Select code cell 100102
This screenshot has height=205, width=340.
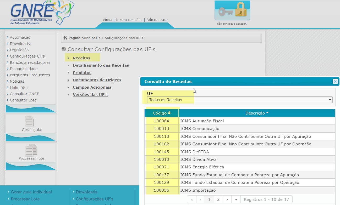click(x=161, y=144)
